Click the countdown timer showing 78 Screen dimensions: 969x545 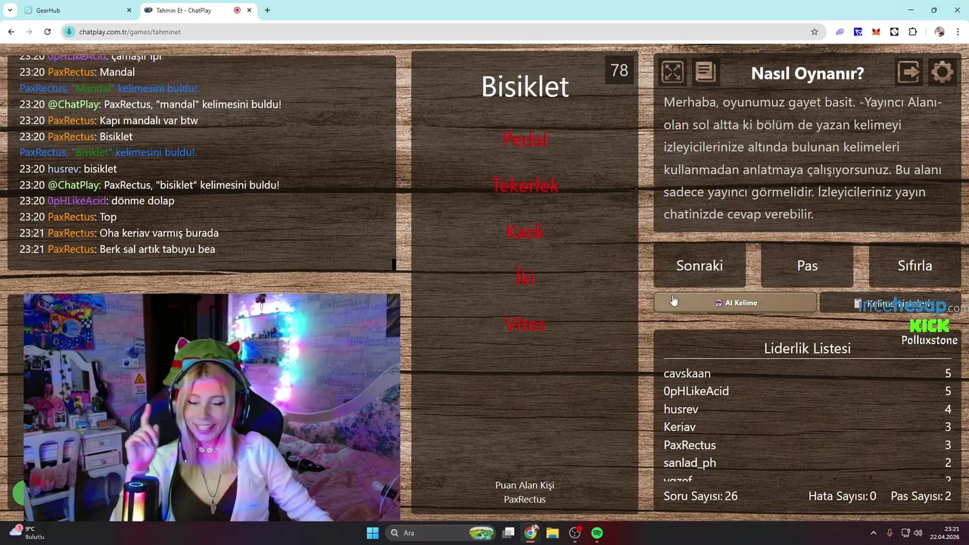(619, 70)
